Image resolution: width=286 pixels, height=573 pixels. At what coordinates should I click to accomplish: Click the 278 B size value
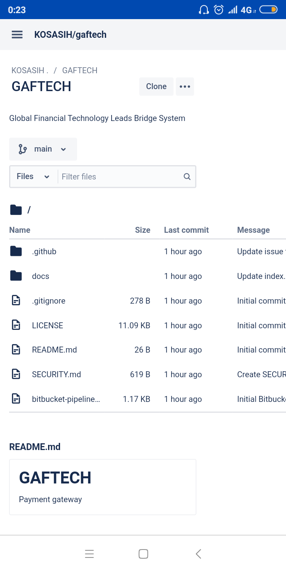pos(140,301)
